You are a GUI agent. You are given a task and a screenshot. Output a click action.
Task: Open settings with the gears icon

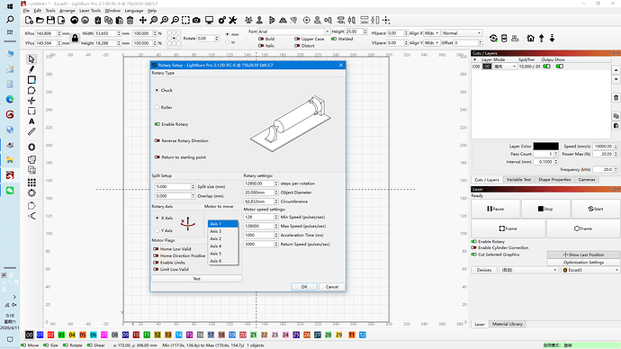pyautogui.click(x=221, y=20)
